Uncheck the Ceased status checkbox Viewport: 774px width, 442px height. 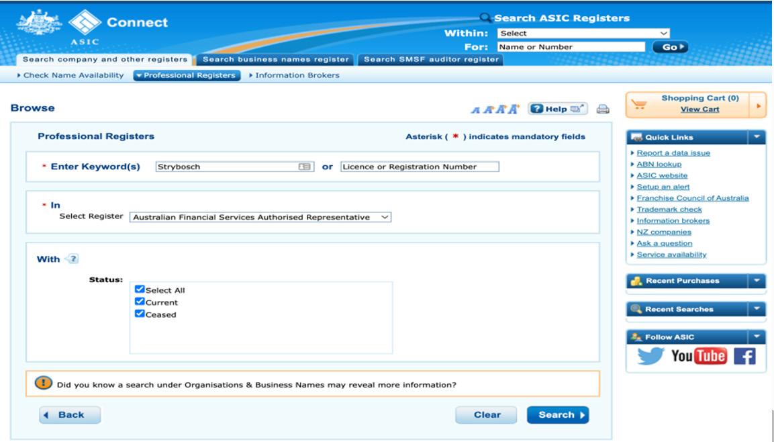[x=140, y=314]
